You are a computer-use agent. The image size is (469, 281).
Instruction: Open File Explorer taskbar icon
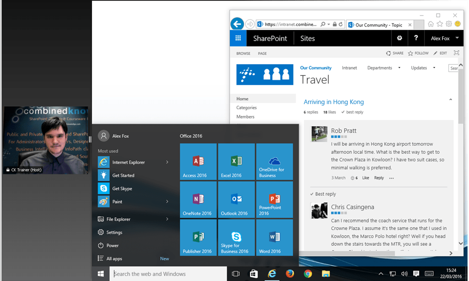pyautogui.click(x=326, y=274)
